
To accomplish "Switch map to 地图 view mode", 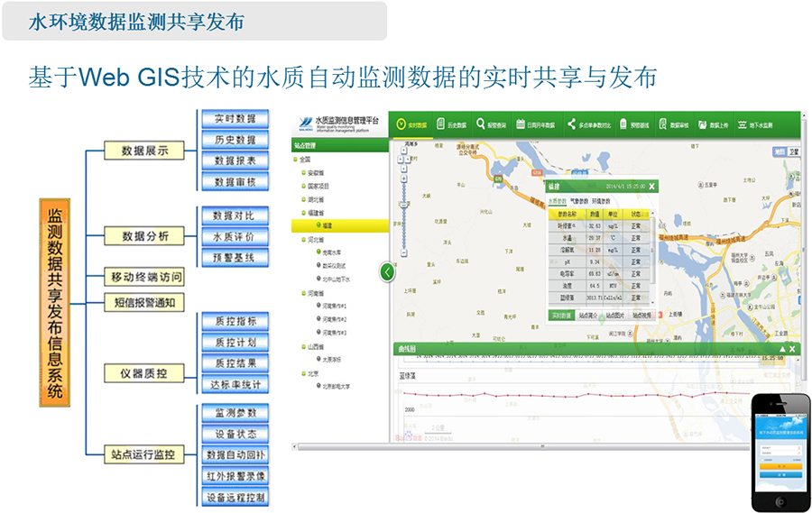I will pyautogui.click(x=780, y=152).
